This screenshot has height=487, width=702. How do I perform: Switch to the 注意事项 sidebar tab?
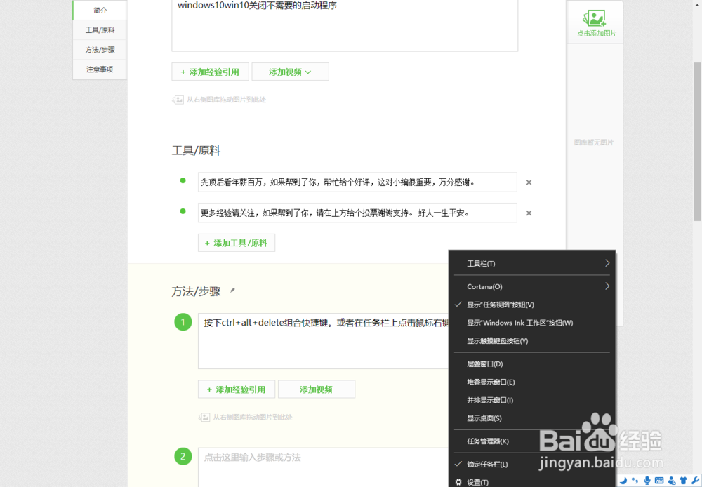pos(98,69)
